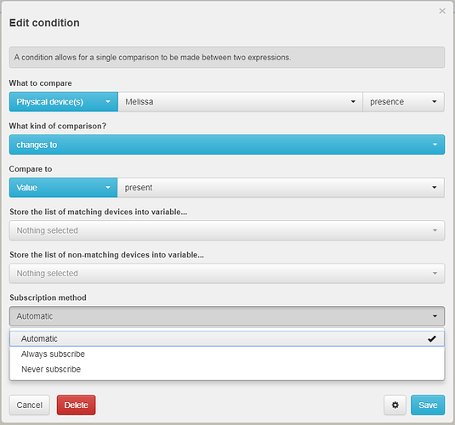The image size is (455, 425).
Task: Expand the Melissa device selector
Action: point(241,102)
